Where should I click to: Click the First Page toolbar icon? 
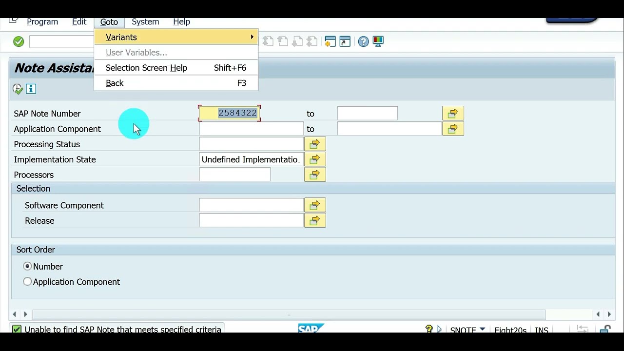(x=268, y=41)
